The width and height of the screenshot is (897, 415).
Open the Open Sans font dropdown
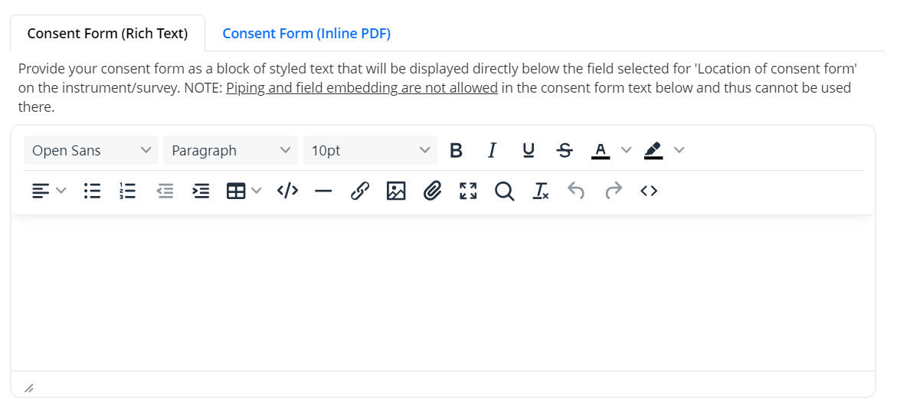(x=91, y=151)
